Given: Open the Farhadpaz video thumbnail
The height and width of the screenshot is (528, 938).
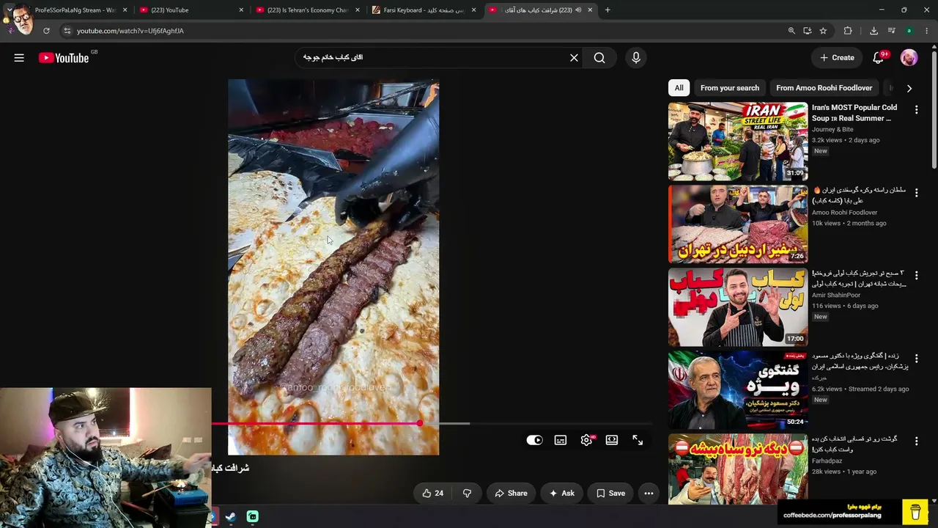Looking at the screenshot, I should [x=738, y=469].
